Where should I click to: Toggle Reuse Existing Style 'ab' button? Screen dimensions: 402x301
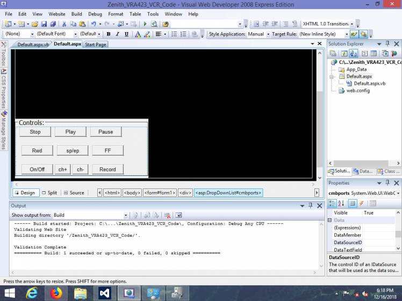[x=354, y=34]
